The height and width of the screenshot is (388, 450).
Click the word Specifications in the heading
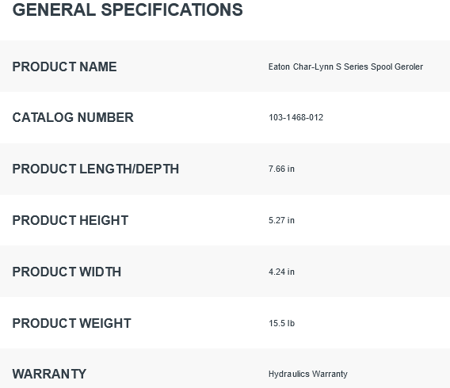click(x=172, y=10)
